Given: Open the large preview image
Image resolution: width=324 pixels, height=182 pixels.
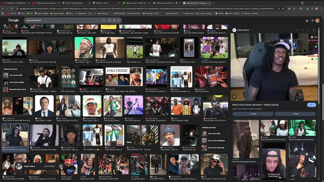Looking at the screenshot, I should (274, 67).
